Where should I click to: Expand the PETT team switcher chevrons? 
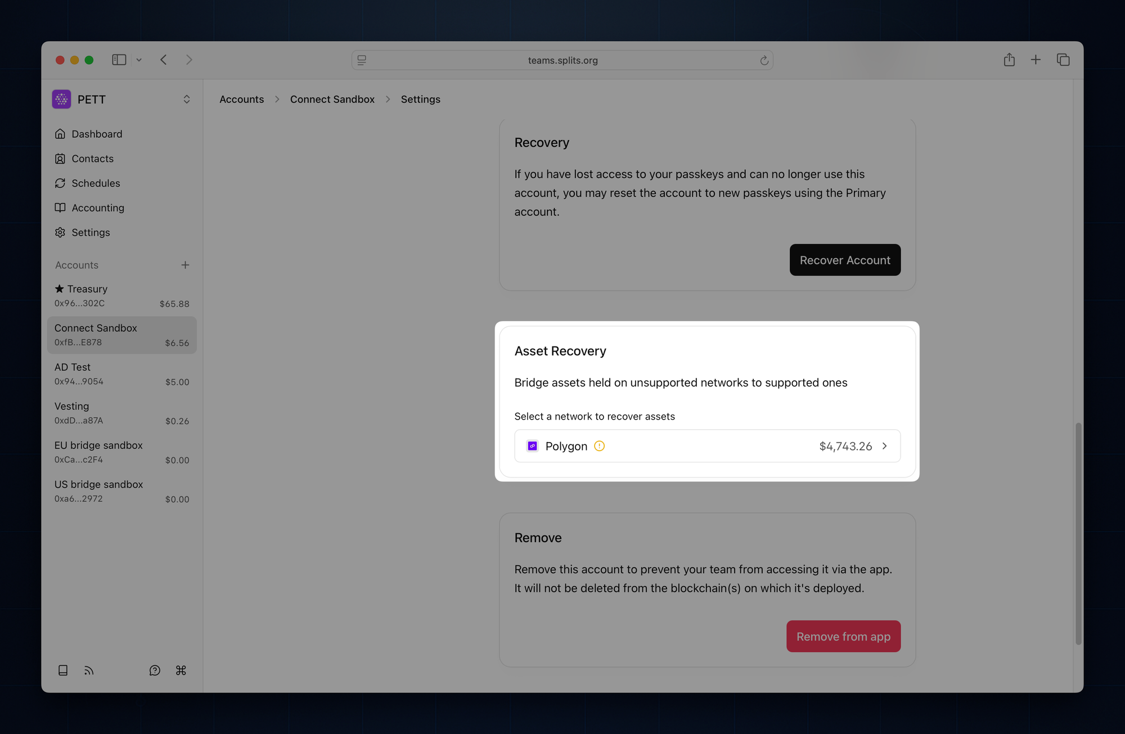click(x=186, y=100)
